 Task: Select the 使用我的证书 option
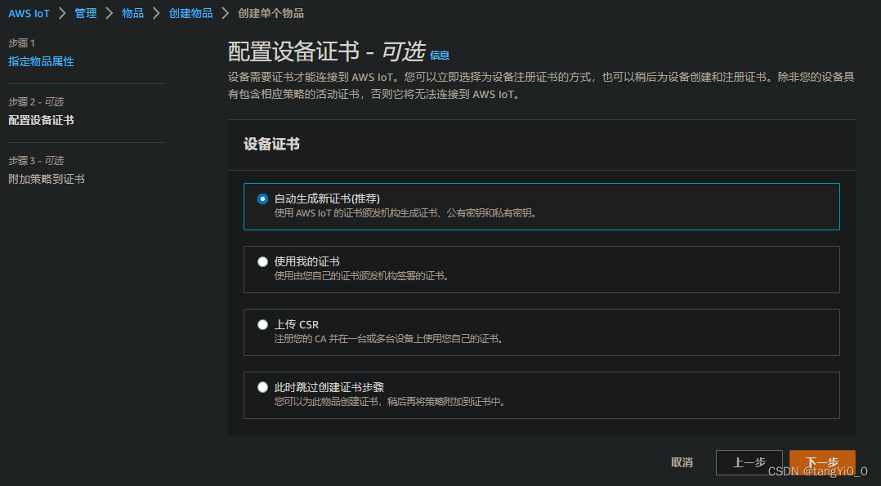point(262,261)
